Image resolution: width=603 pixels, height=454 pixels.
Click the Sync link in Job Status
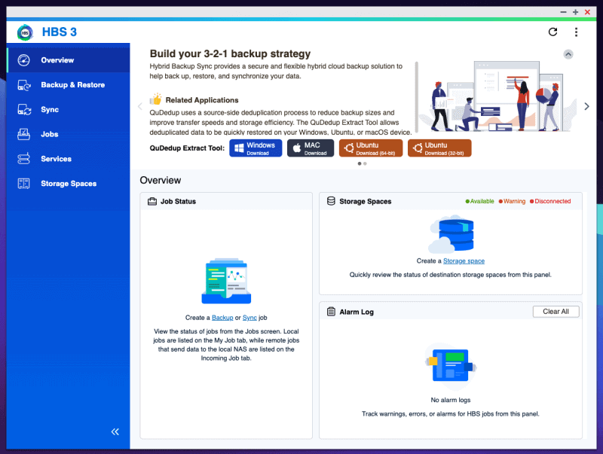249,318
